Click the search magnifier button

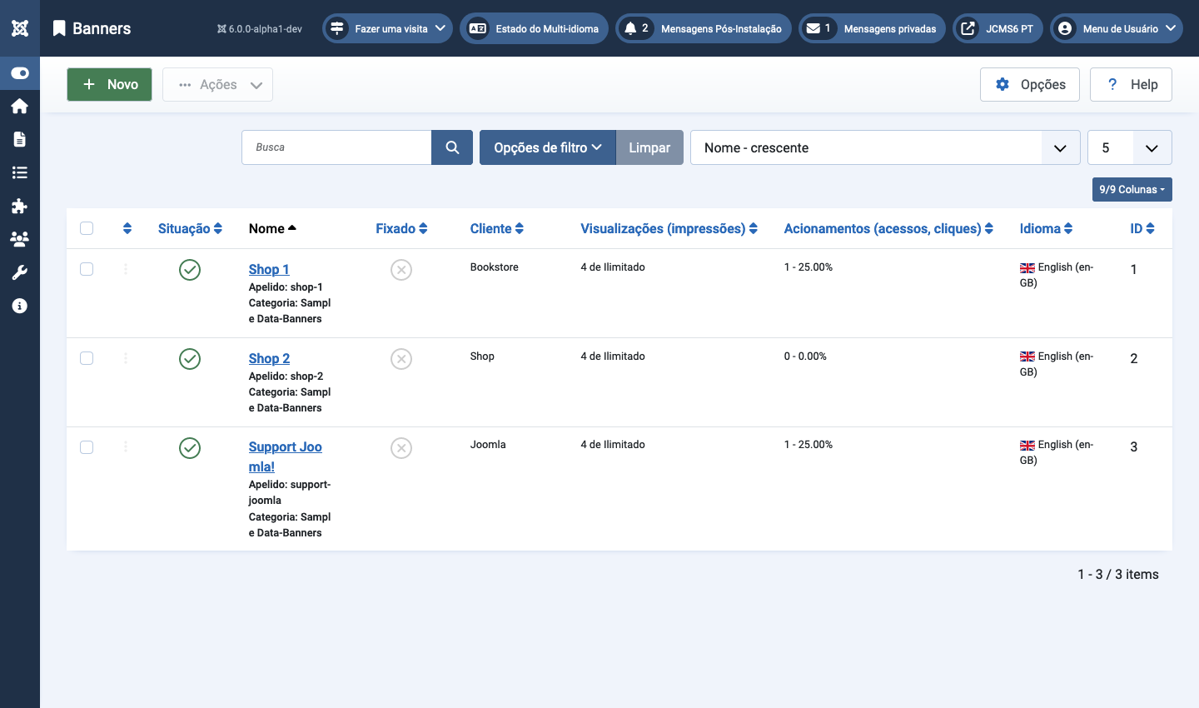[452, 147]
